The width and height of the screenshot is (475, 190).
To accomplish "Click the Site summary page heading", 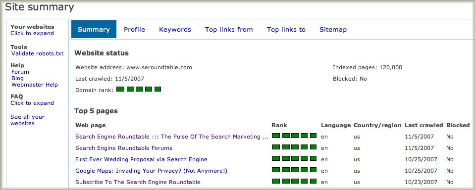I will pyautogui.click(x=40, y=6).
